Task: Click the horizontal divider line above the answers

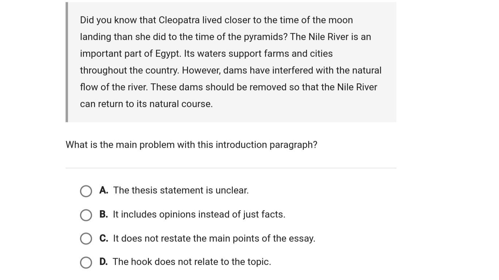Action: click(231, 168)
